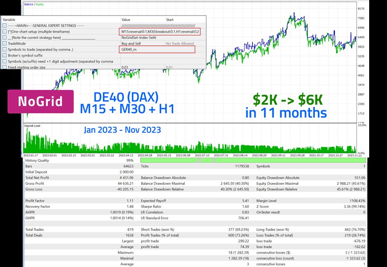Toggle the Fixed starting order size checkbox

(x=5, y=67)
